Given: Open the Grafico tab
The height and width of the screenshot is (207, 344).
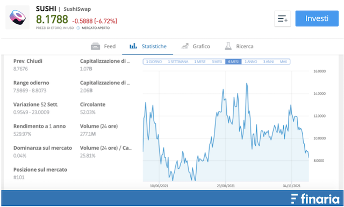Looking at the screenshot, I should (196, 47).
